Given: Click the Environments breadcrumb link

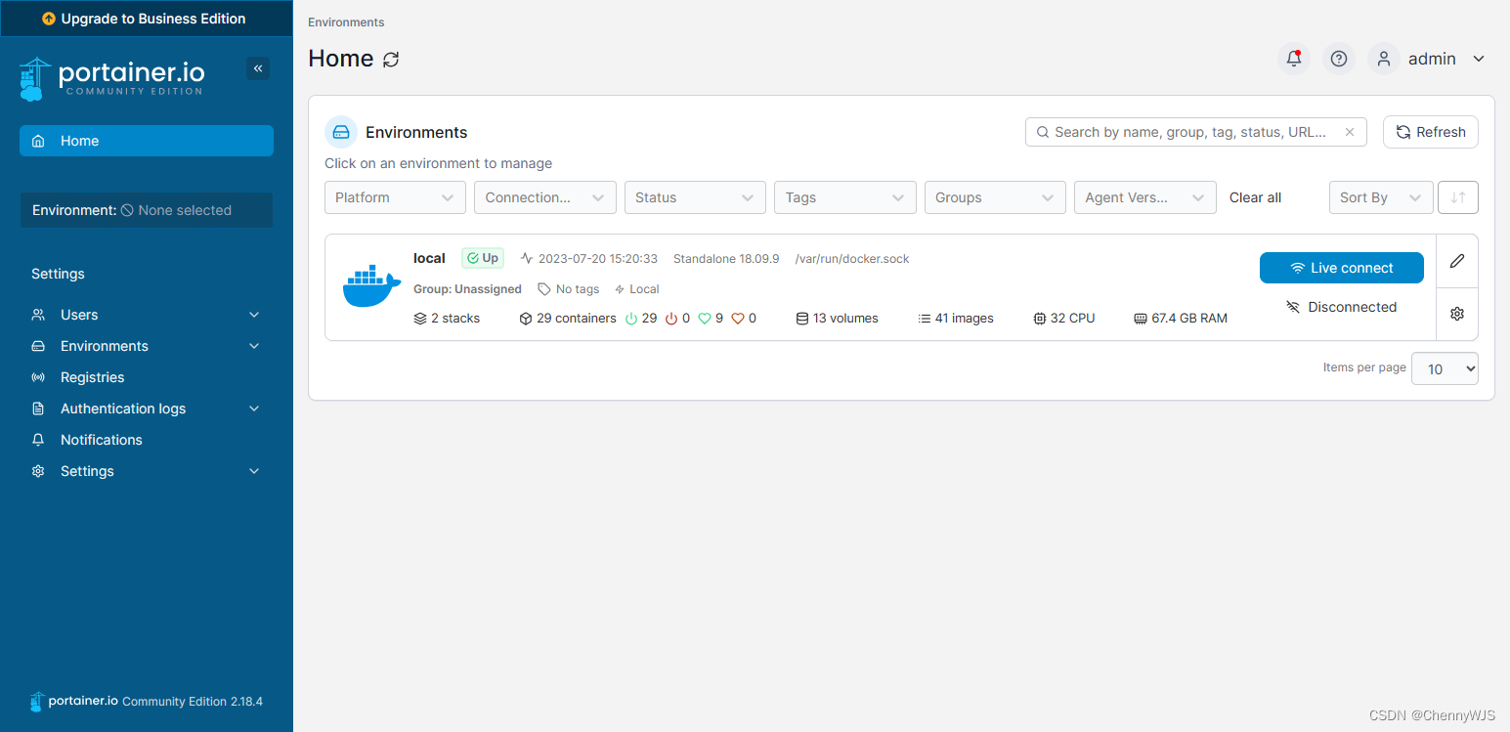Looking at the screenshot, I should click(x=346, y=22).
